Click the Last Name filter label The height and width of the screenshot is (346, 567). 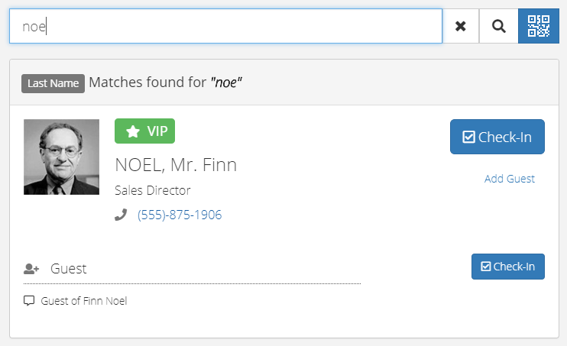pyautogui.click(x=53, y=83)
